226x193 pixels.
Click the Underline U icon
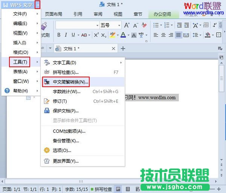coord(74,35)
